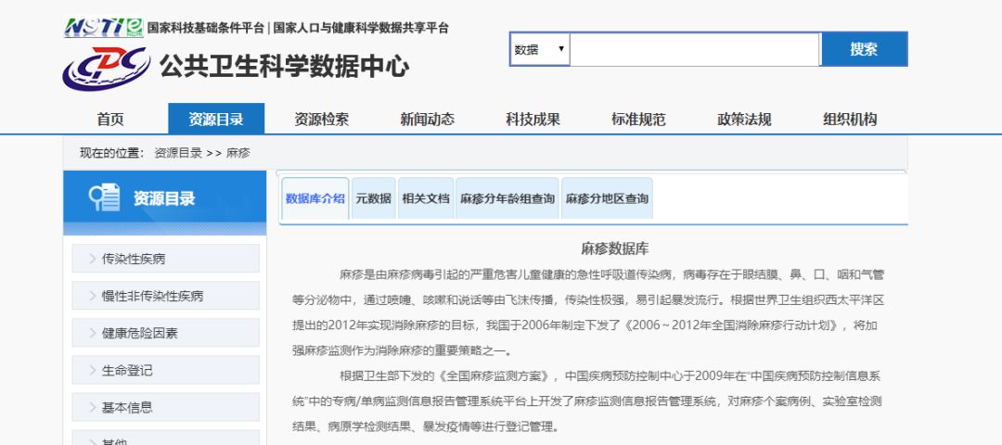Expand the 健康危险因素 category
Image resolution: width=1002 pixels, height=445 pixels.
click(165, 333)
